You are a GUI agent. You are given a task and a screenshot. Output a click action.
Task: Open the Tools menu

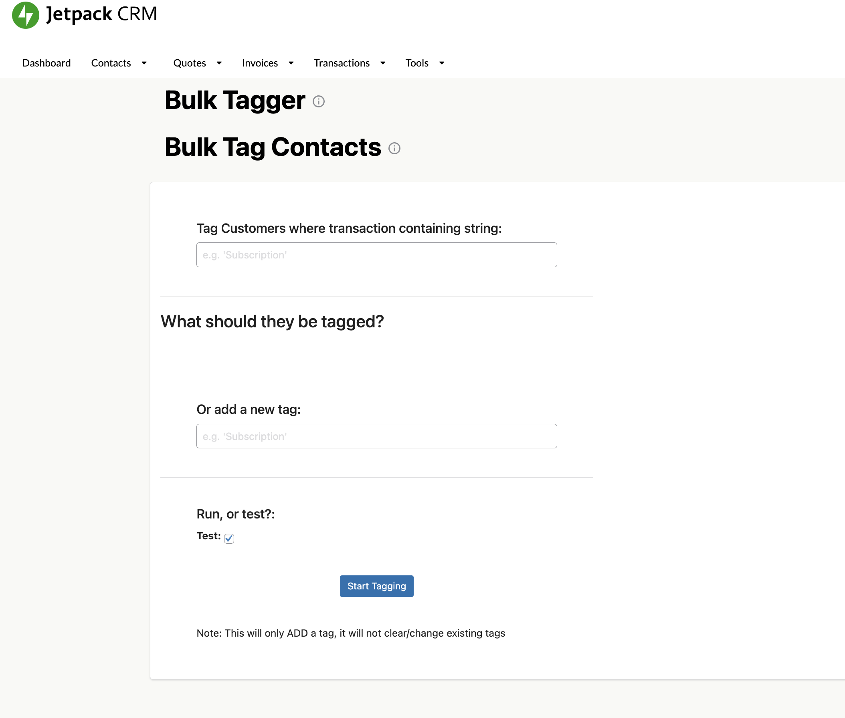pos(416,63)
